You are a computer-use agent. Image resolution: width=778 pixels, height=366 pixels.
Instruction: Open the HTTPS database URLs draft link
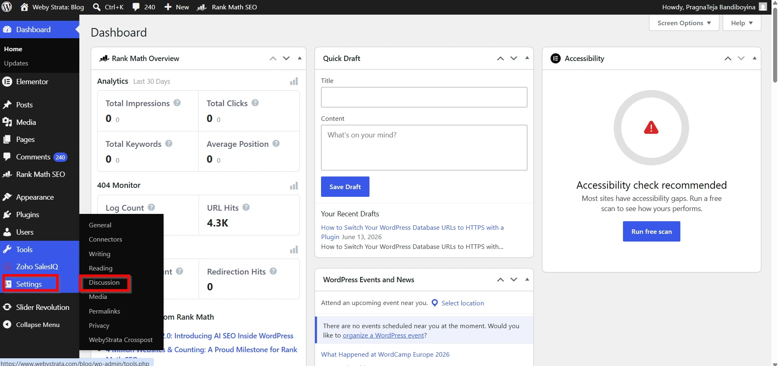click(x=412, y=232)
